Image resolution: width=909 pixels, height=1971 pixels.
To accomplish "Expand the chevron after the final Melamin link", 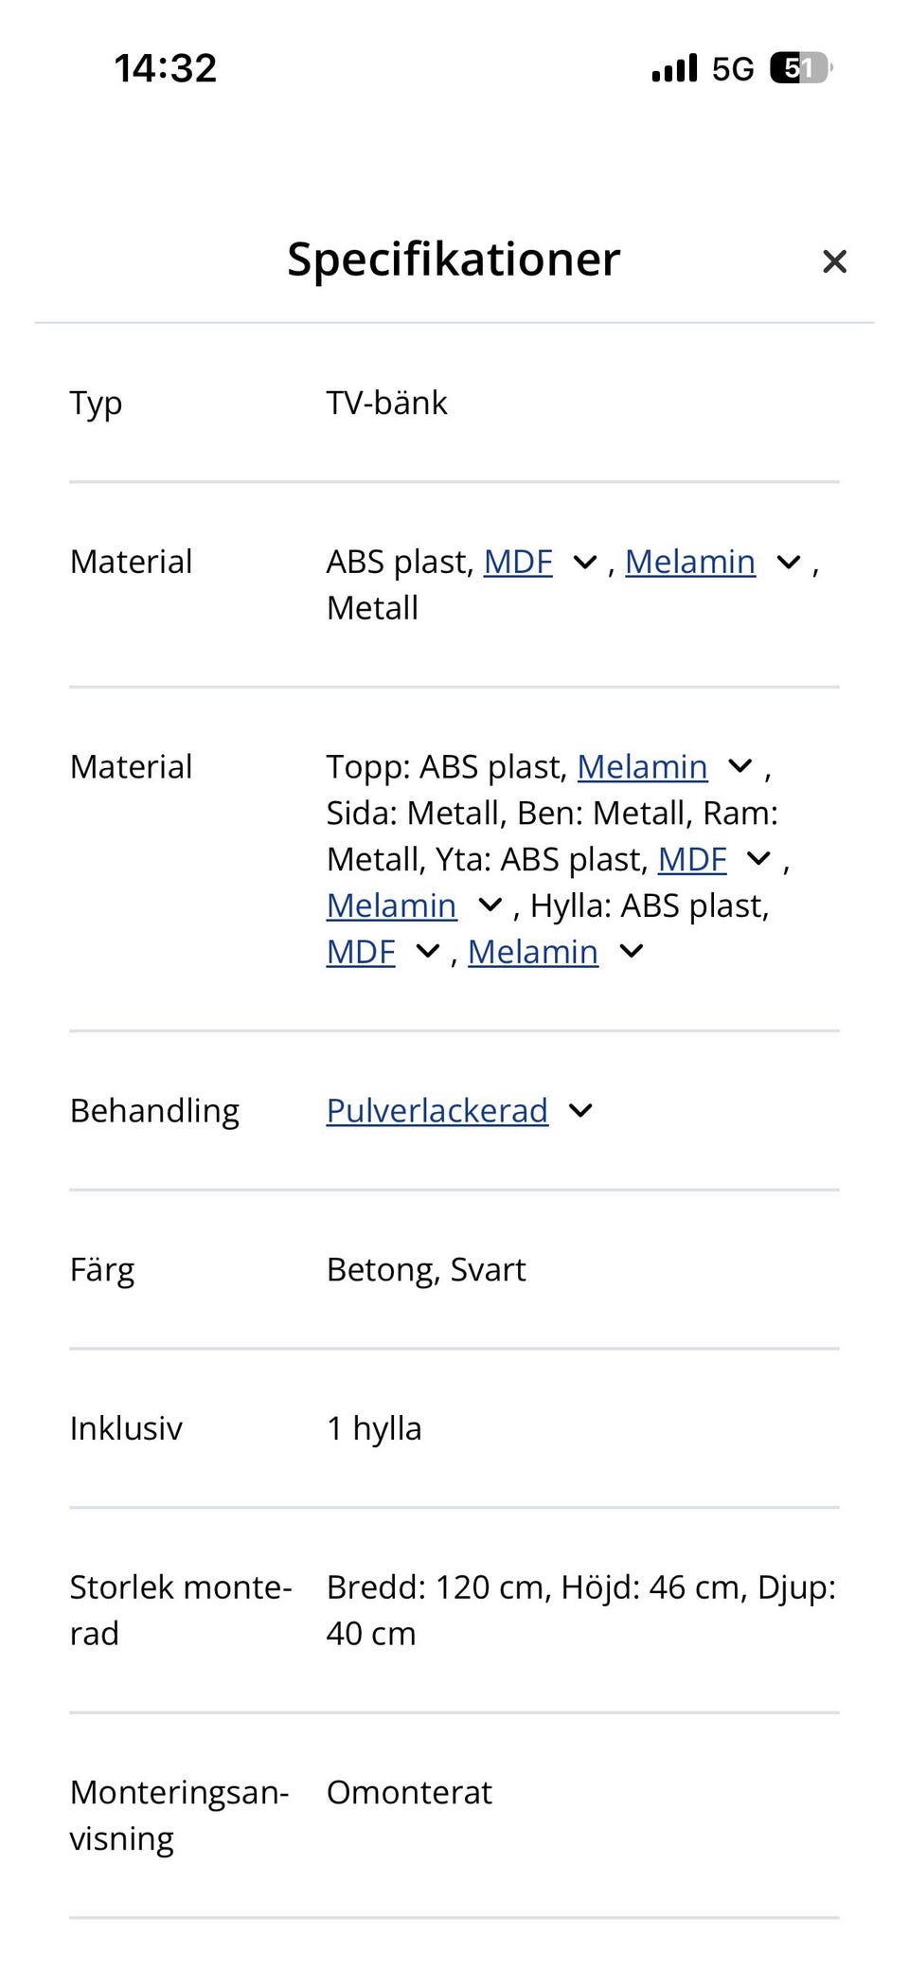I will pos(632,952).
